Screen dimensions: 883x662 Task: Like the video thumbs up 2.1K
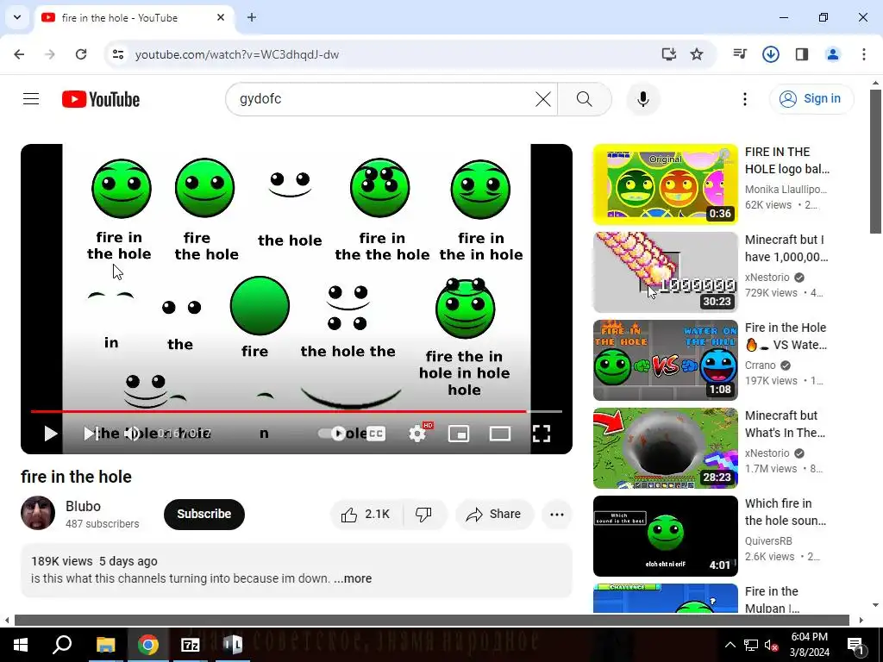366,514
